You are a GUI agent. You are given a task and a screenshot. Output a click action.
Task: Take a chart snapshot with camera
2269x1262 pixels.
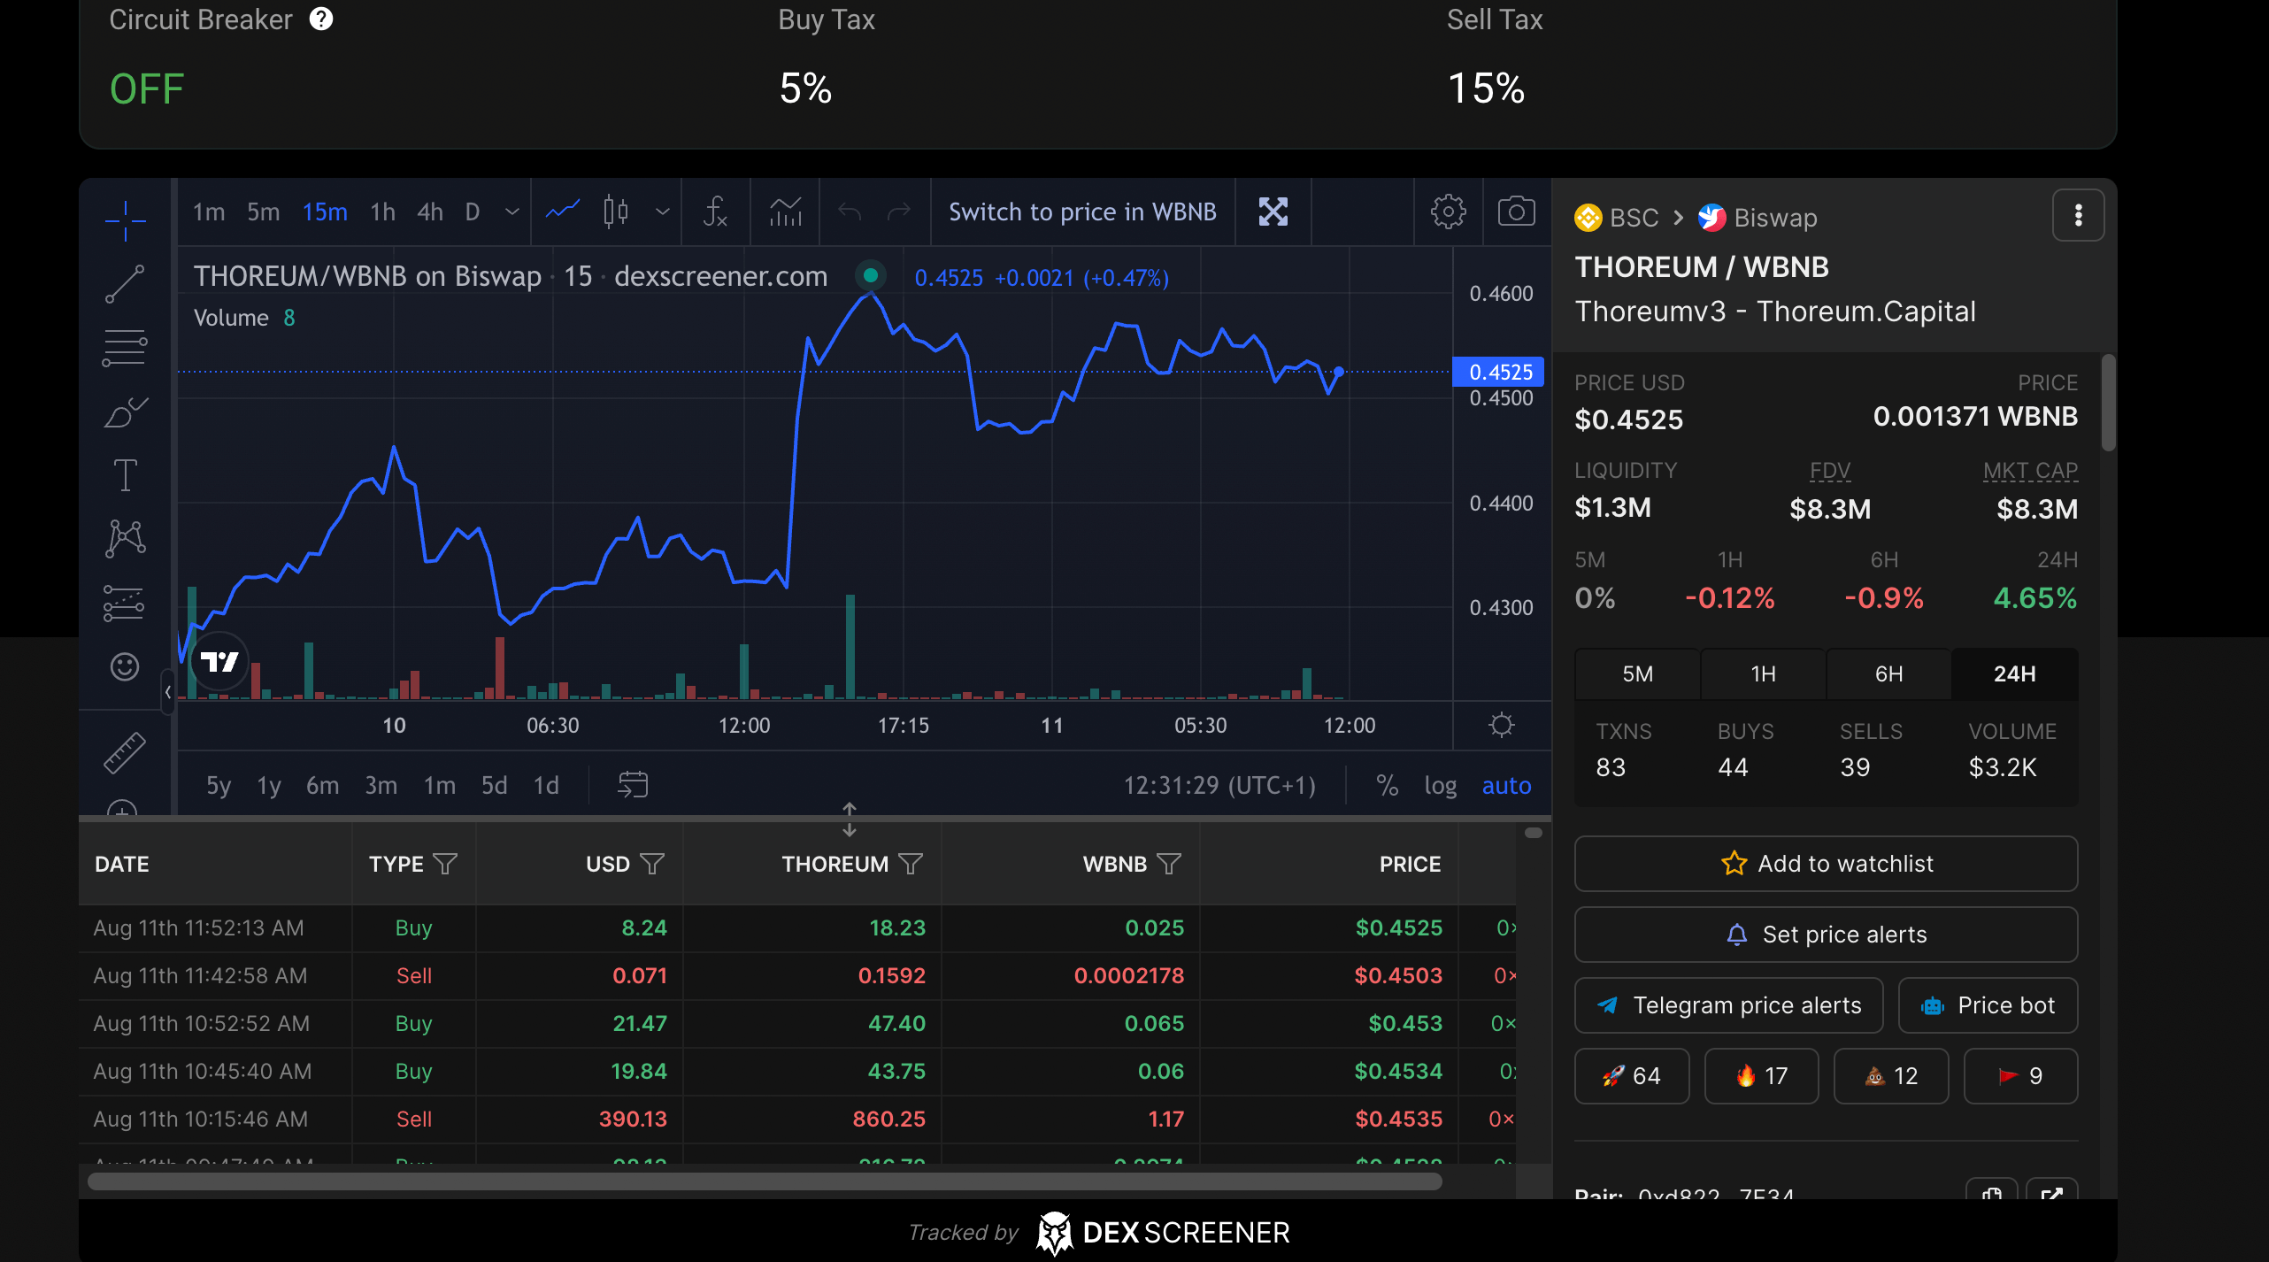click(x=1516, y=212)
